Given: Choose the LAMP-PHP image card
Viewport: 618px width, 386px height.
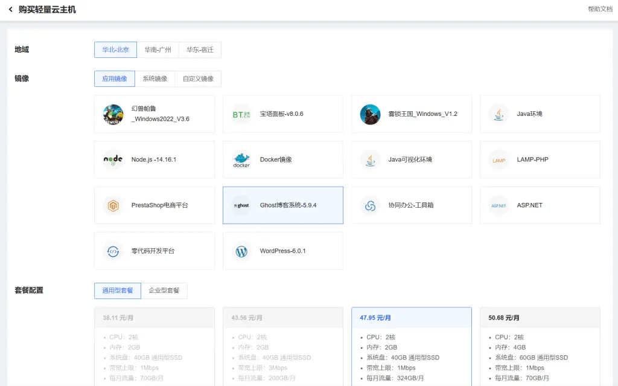Looking at the screenshot, I should pos(540,160).
